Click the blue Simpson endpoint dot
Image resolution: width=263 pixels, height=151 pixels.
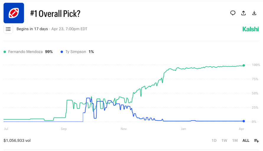click(244, 121)
